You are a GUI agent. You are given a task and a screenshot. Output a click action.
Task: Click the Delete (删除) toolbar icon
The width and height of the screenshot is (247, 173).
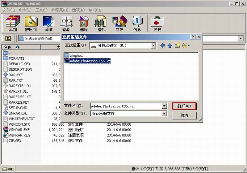(x=84, y=23)
